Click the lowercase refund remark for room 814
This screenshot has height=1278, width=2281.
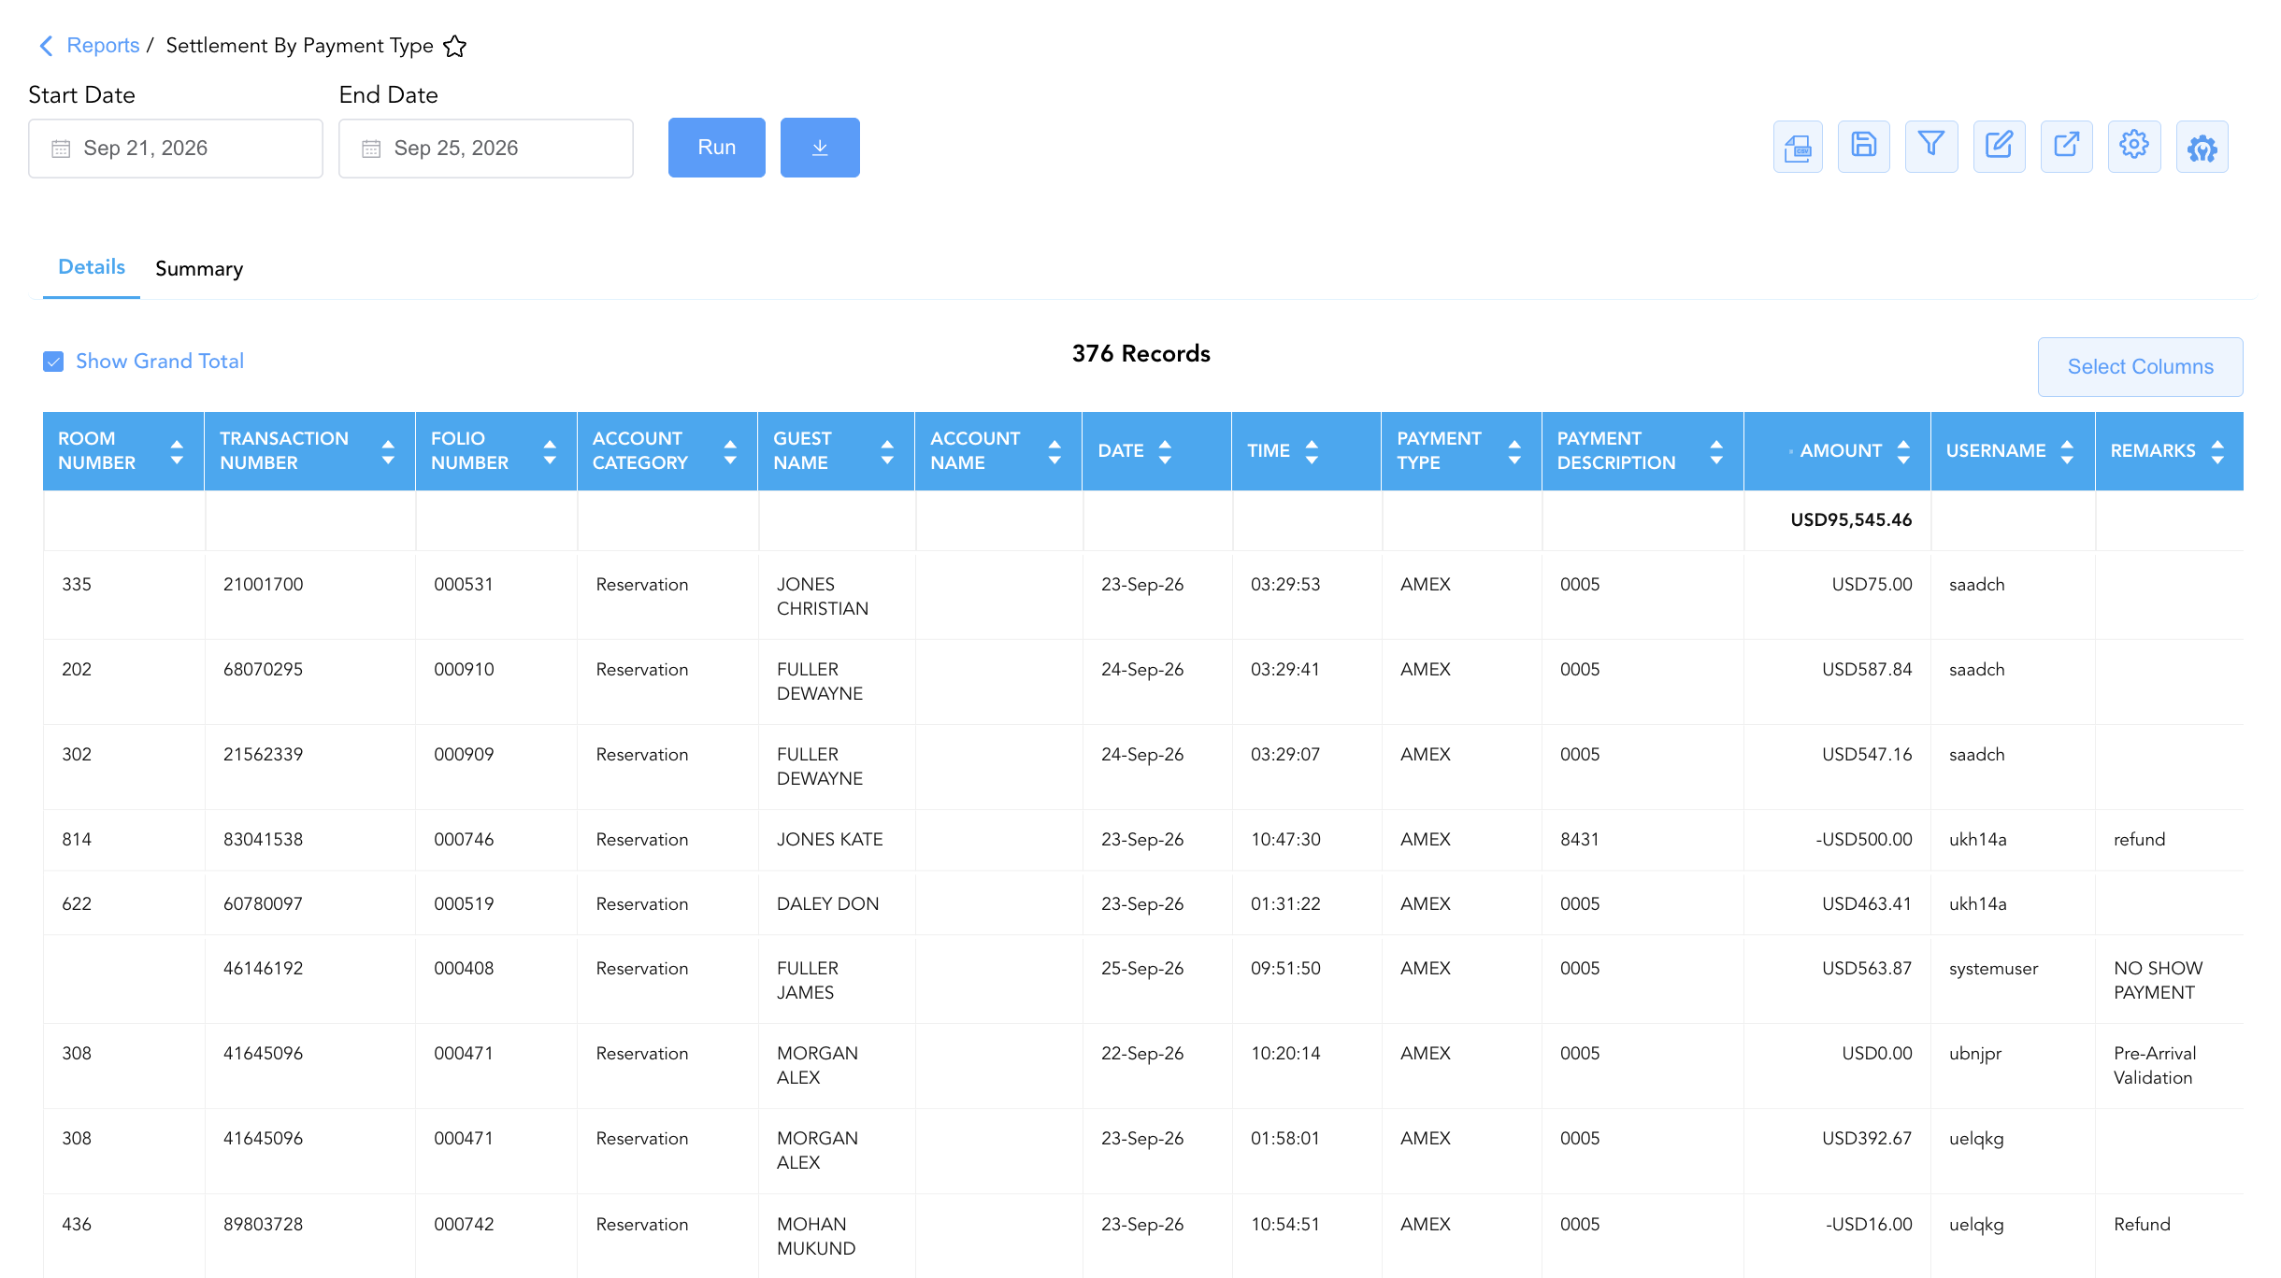(x=2139, y=840)
